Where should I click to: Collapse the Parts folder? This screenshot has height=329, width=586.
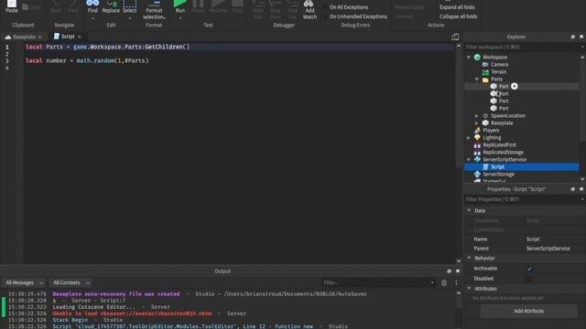click(477, 80)
